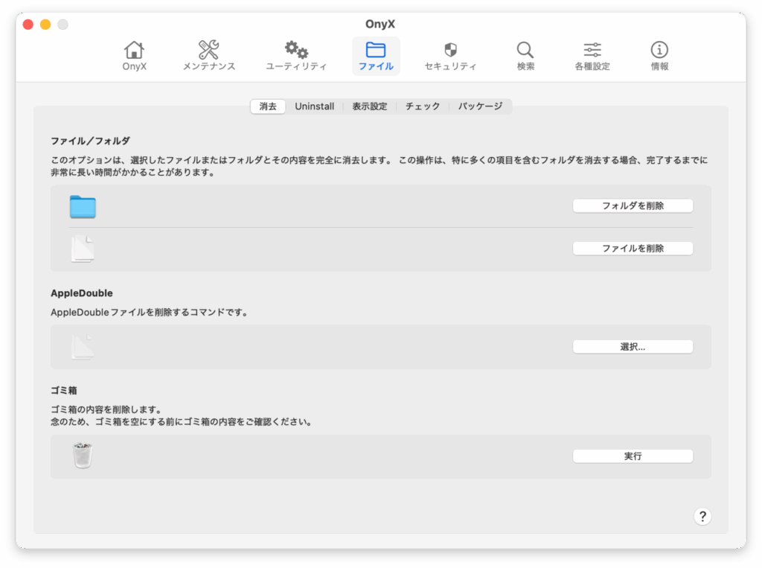This screenshot has height=568, width=762.
Task: Open the メンテナンス wrench toolbar icon
Action: coord(208,56)
